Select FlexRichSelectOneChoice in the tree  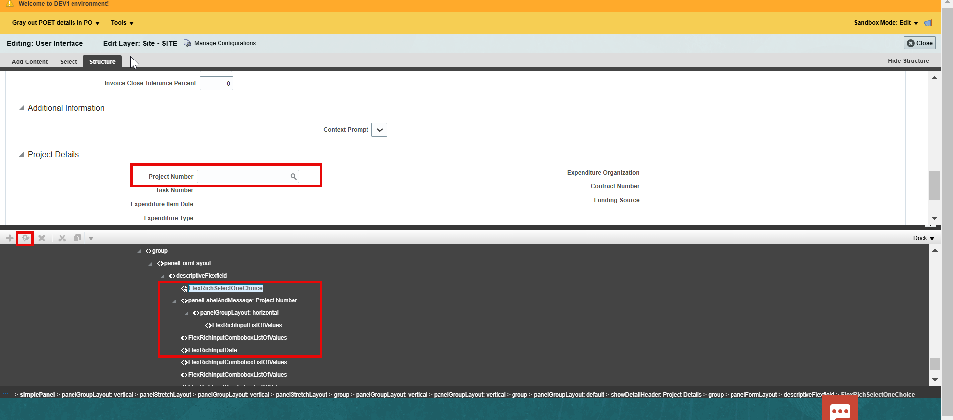pyautogui.click(x=225, y=288)
